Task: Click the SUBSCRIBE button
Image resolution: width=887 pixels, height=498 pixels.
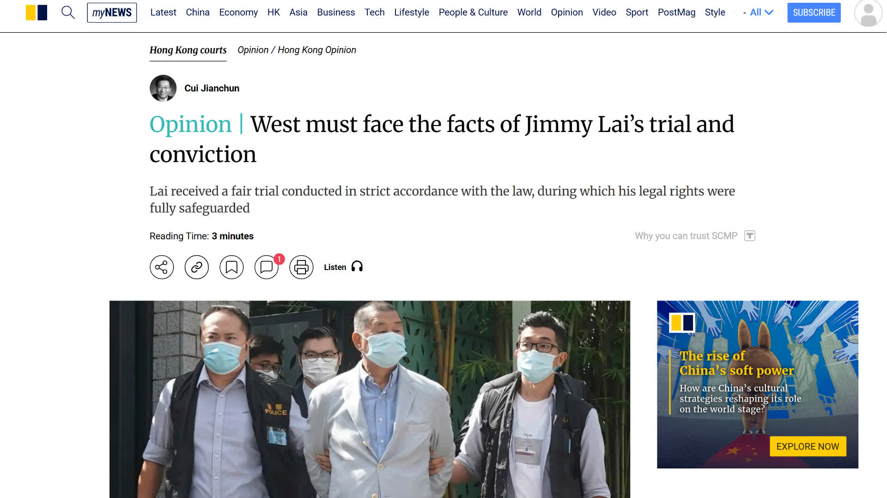Action: 814,12
